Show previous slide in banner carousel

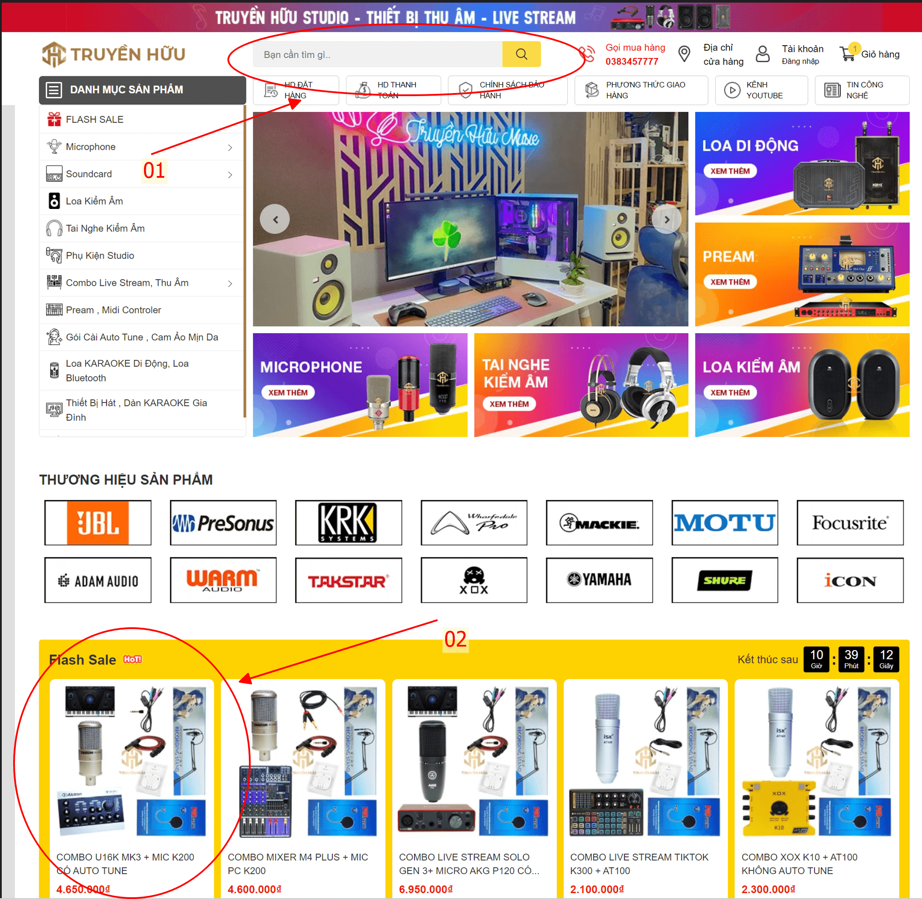click(x=275, y=219)
